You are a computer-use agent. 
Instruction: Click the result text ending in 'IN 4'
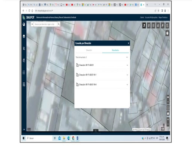click(x=88, y=84)
